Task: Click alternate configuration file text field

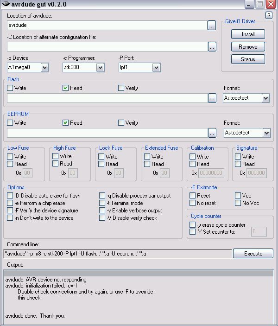Action: pyautogui.click(x=107, y=46)
